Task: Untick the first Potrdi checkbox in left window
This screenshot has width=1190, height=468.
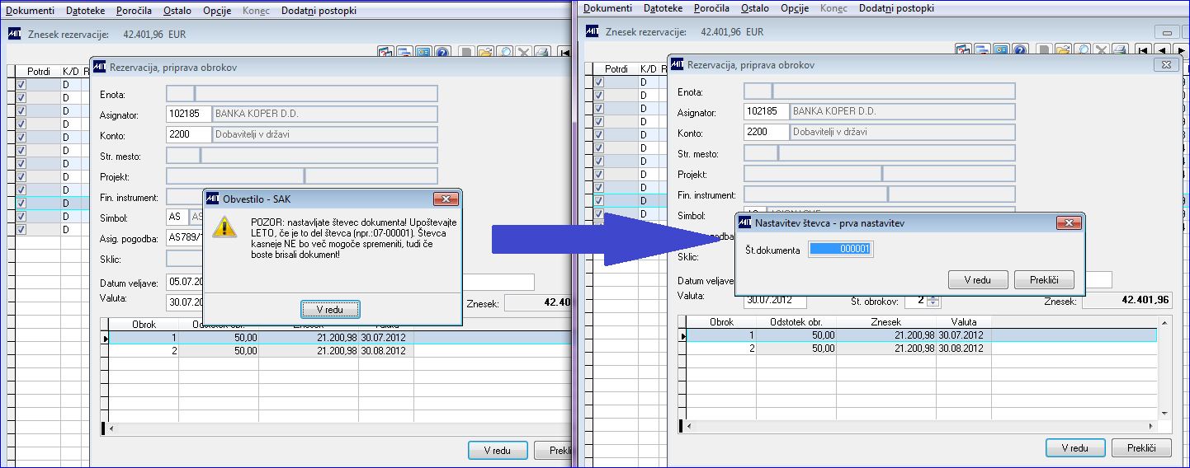Action: pyautogui.click(x=21, y=84)
